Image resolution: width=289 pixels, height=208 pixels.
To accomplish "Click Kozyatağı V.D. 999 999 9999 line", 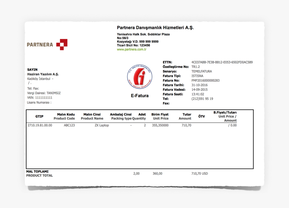I will [138, 41].
